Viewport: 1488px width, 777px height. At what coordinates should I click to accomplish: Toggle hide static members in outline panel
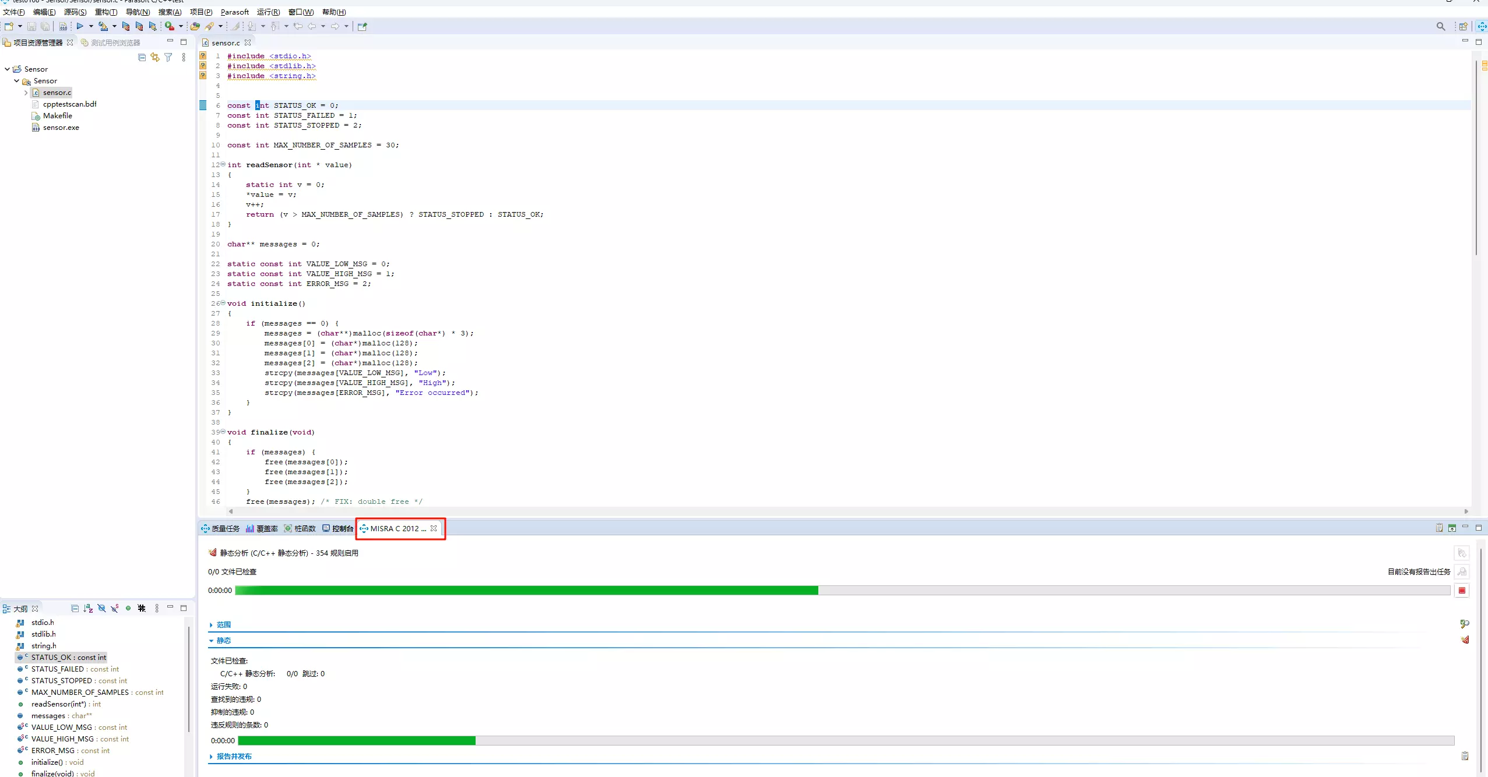pyautogui.click(x=115, y=608)
